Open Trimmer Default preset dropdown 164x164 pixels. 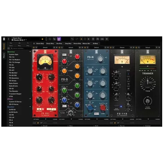(x=148, y=48)
